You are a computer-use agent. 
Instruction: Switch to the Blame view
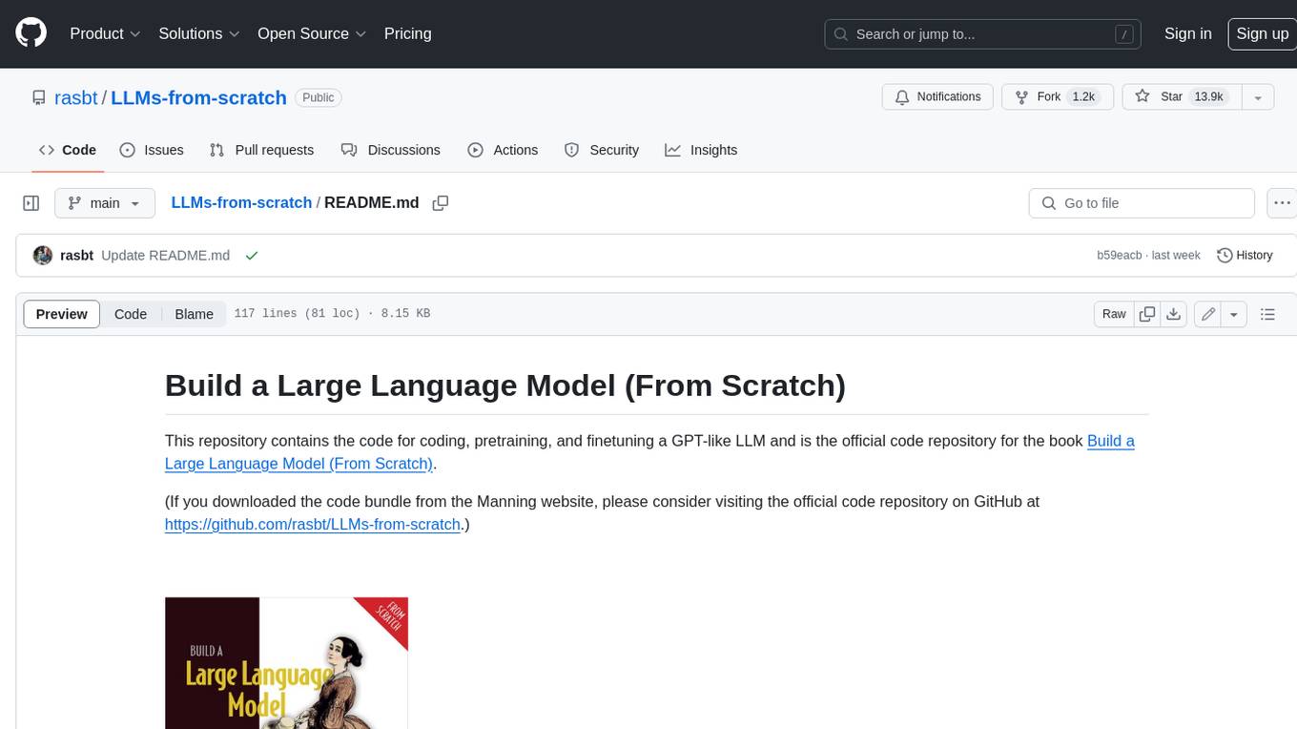click(194, 314)
